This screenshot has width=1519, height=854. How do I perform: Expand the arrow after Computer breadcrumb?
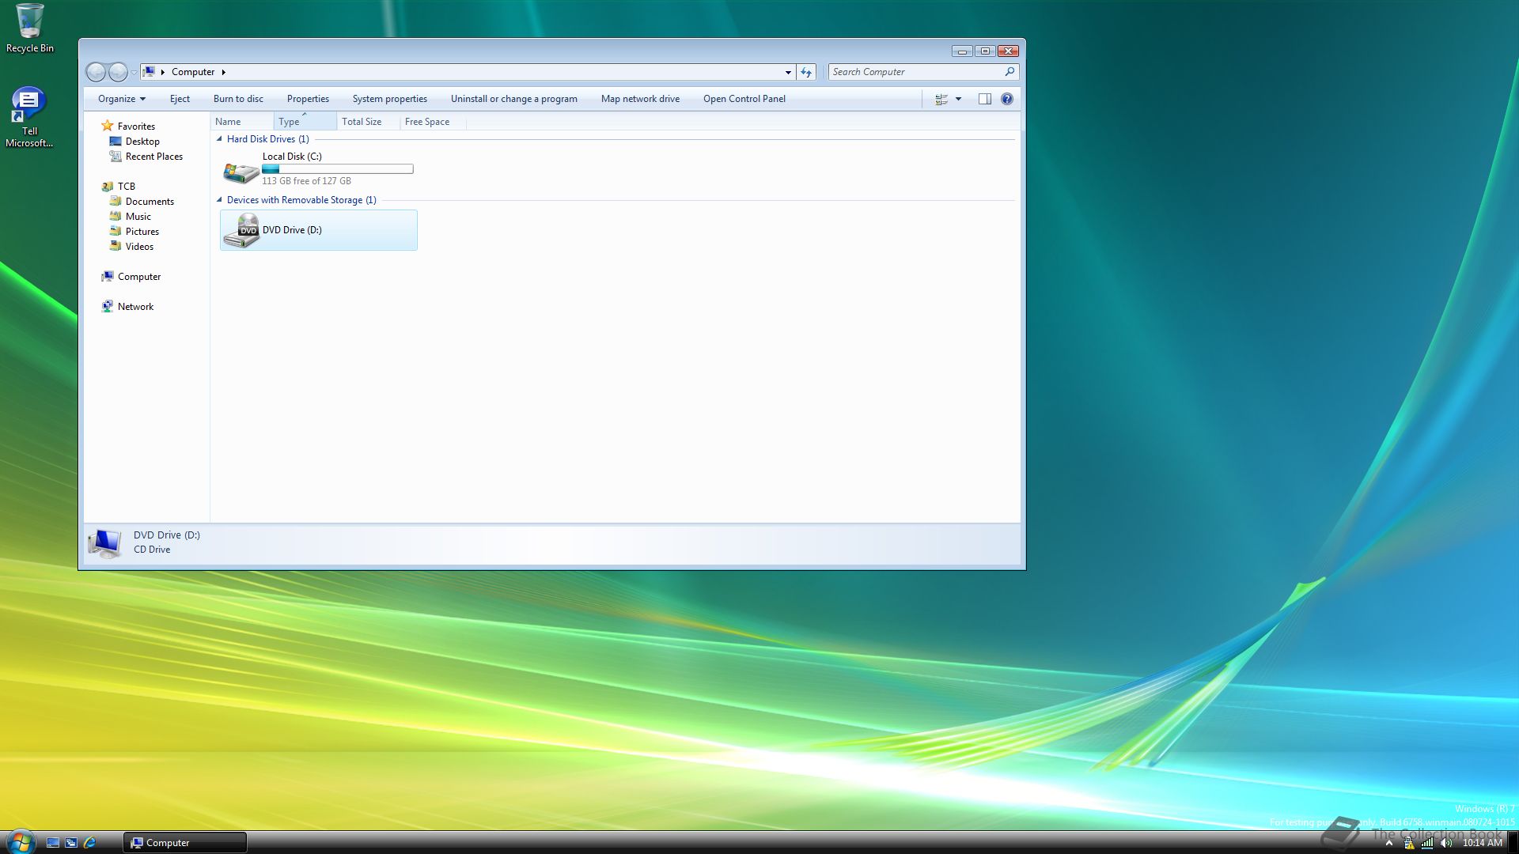(224, 72)
